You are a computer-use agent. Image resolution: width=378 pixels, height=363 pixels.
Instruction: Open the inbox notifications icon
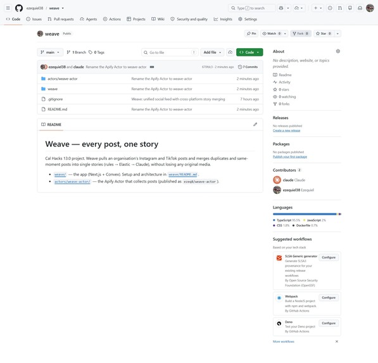[x=360, y=8]
